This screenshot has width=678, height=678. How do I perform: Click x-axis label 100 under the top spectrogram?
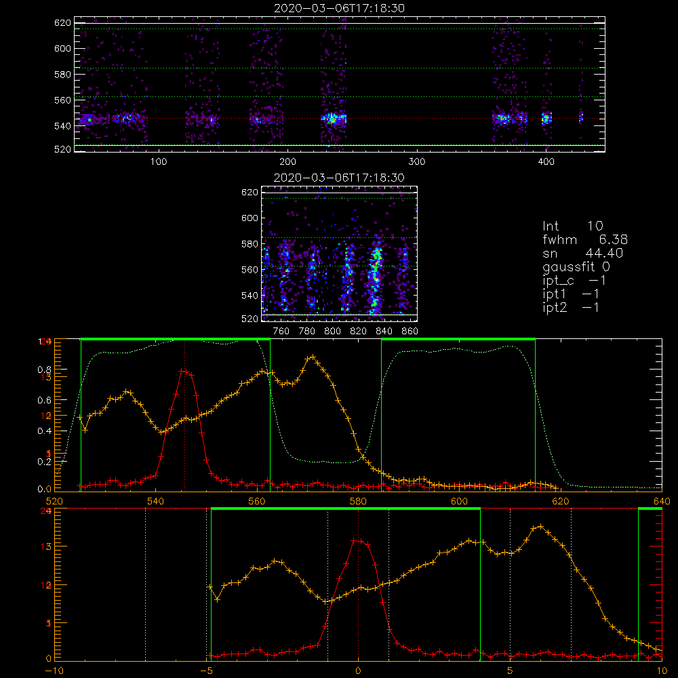[159, 162]
